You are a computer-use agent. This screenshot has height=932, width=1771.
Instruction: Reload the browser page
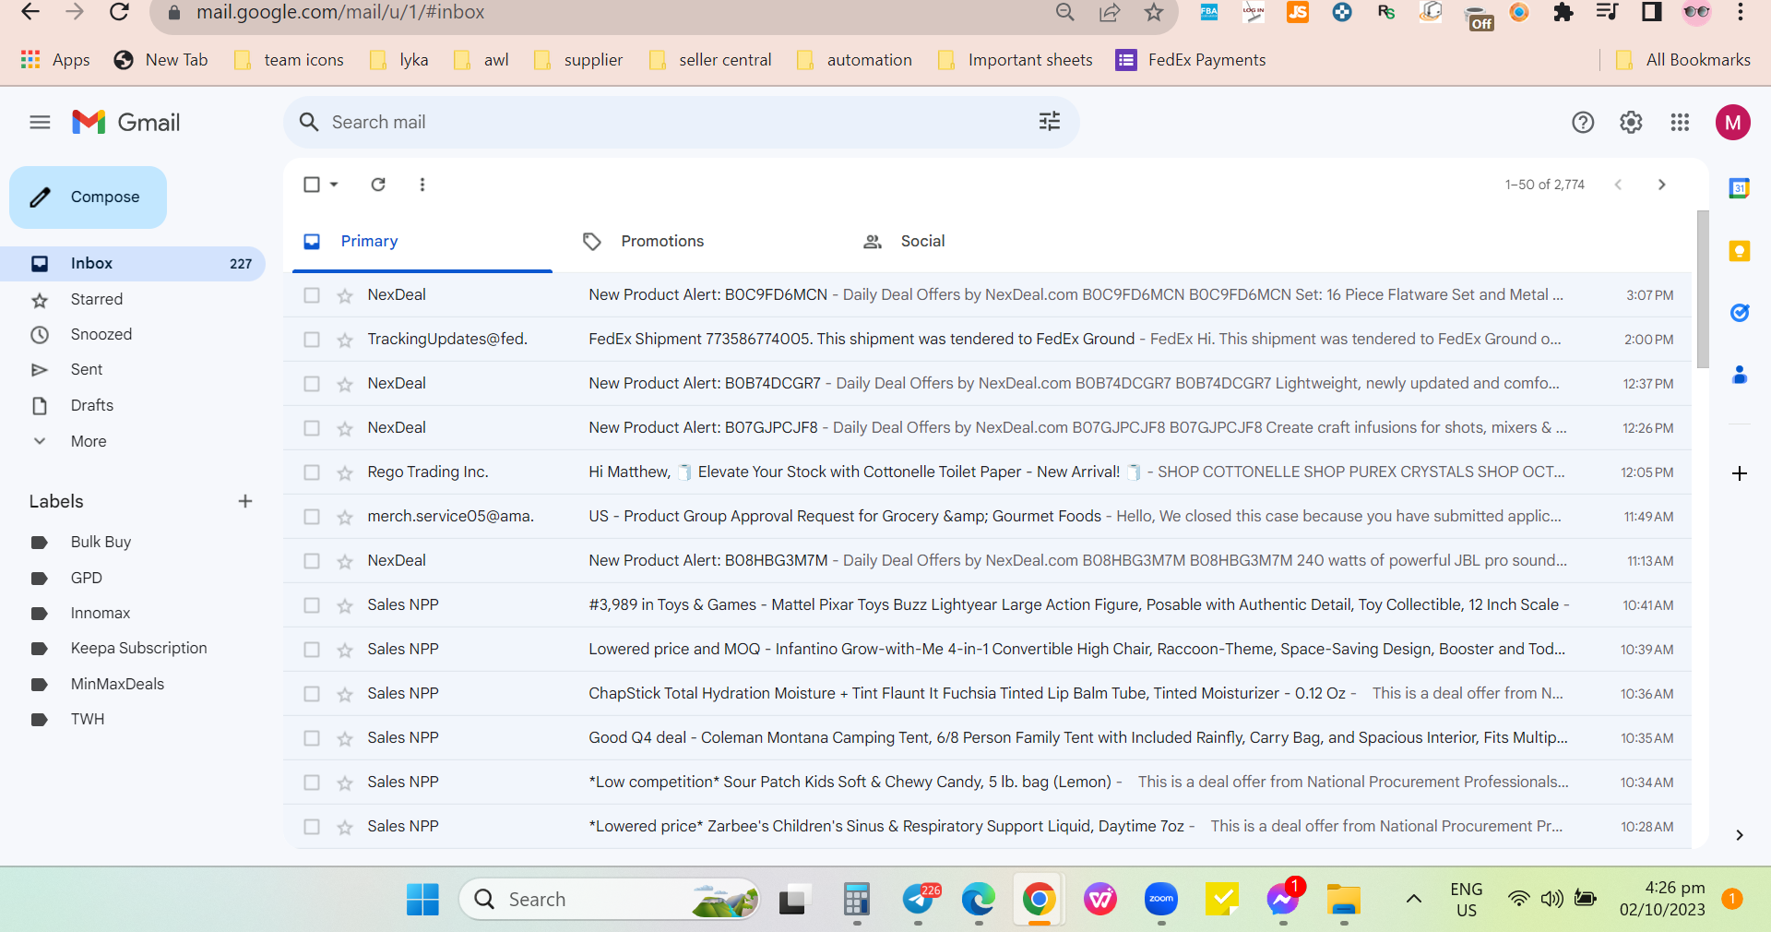point(119,12)
